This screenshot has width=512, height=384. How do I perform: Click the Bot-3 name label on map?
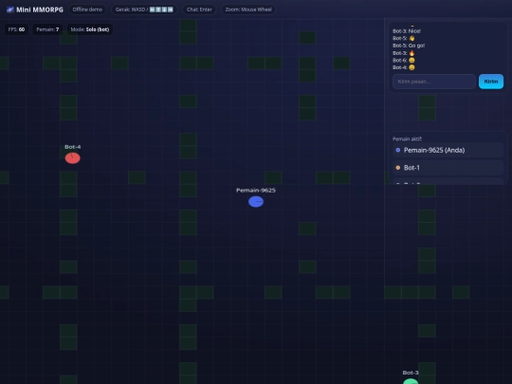pos(411,373)
